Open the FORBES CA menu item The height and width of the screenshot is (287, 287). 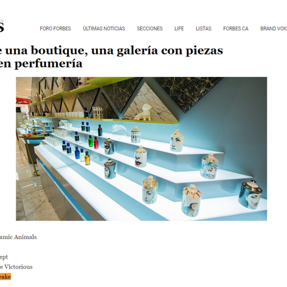coord(235,29)
